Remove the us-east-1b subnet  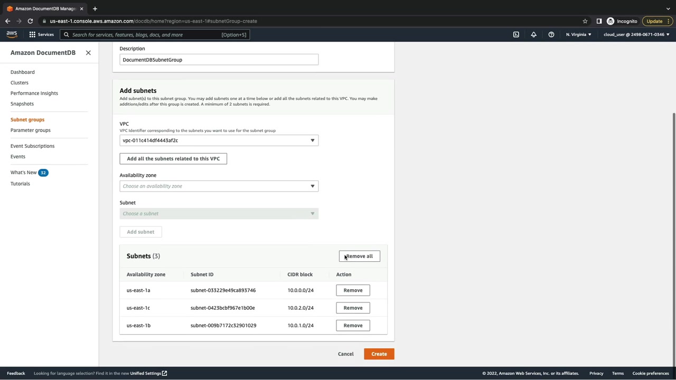point(353,326)
